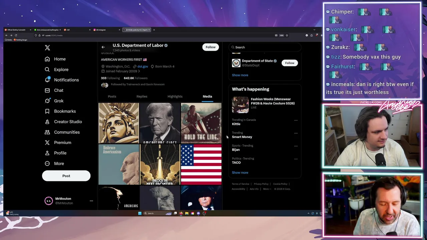Open the Fashion Weeks live event
Image resolution: width=427 pixels, height=240 pixels.
point(265,105)
